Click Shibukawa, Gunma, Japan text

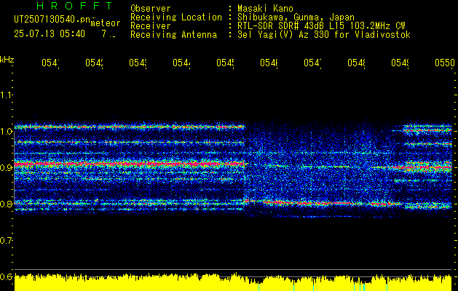[296, 17]
